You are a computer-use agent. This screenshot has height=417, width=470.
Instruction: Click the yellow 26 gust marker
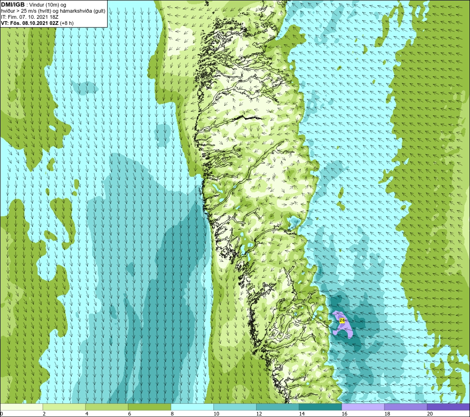[342, 320]
